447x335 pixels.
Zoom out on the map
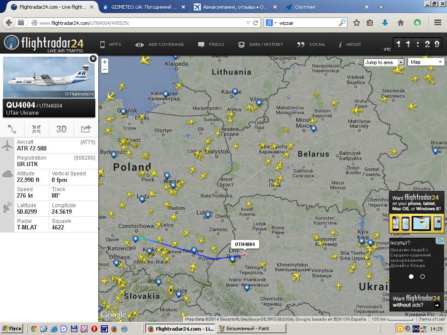pyautogui.click(x=105, y=70)
